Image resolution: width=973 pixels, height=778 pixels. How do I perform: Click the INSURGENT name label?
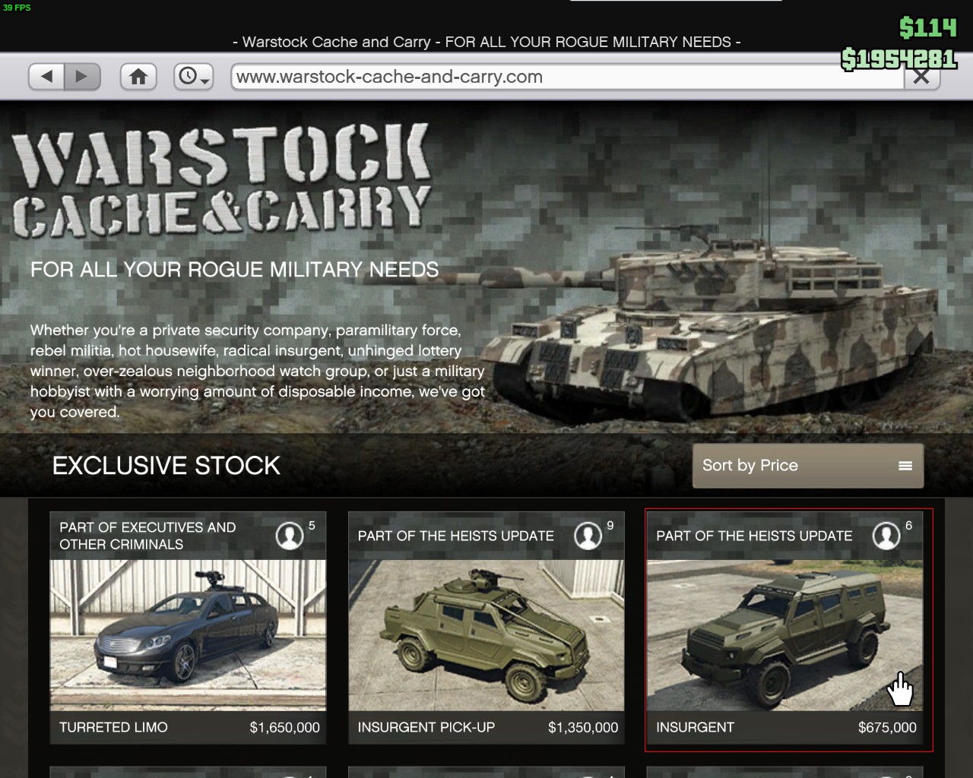click(696, 727)
